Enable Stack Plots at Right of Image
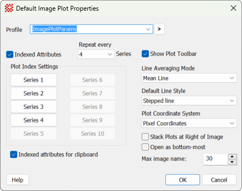 tap(145, 137)
